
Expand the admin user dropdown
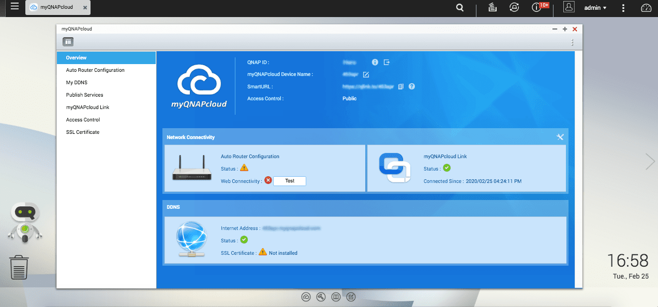pos(595,7)
